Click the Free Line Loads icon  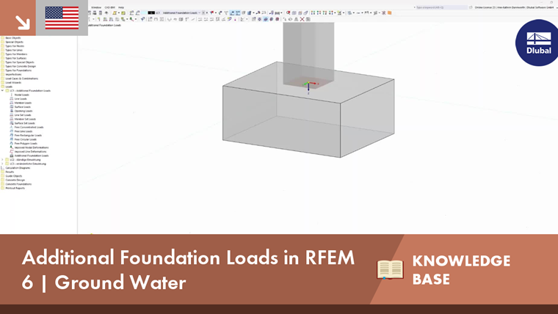tap(12, 131)
